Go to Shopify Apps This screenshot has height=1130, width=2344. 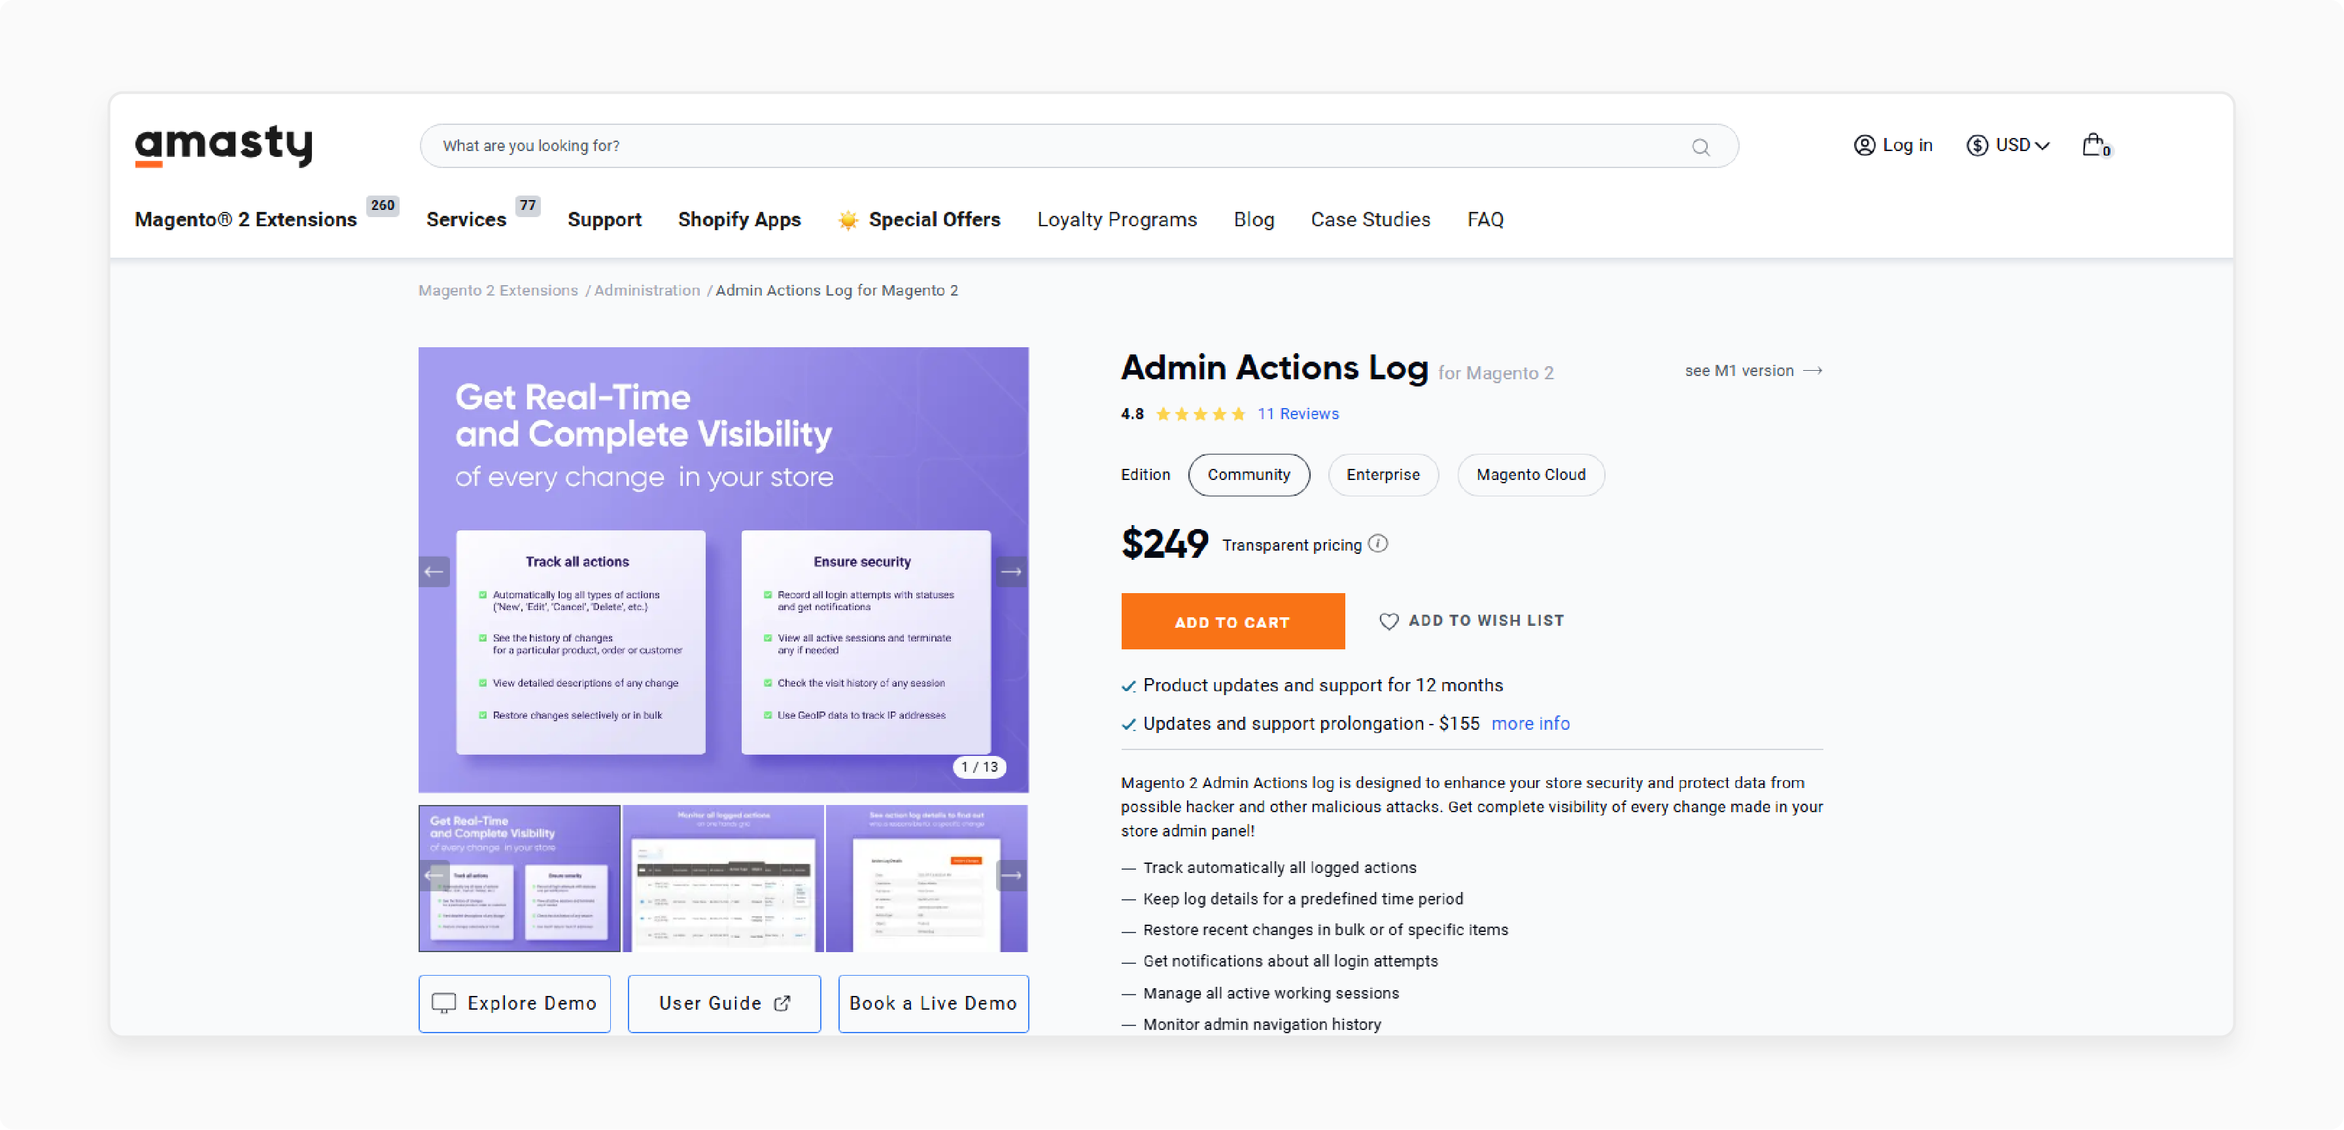(739, 219)
